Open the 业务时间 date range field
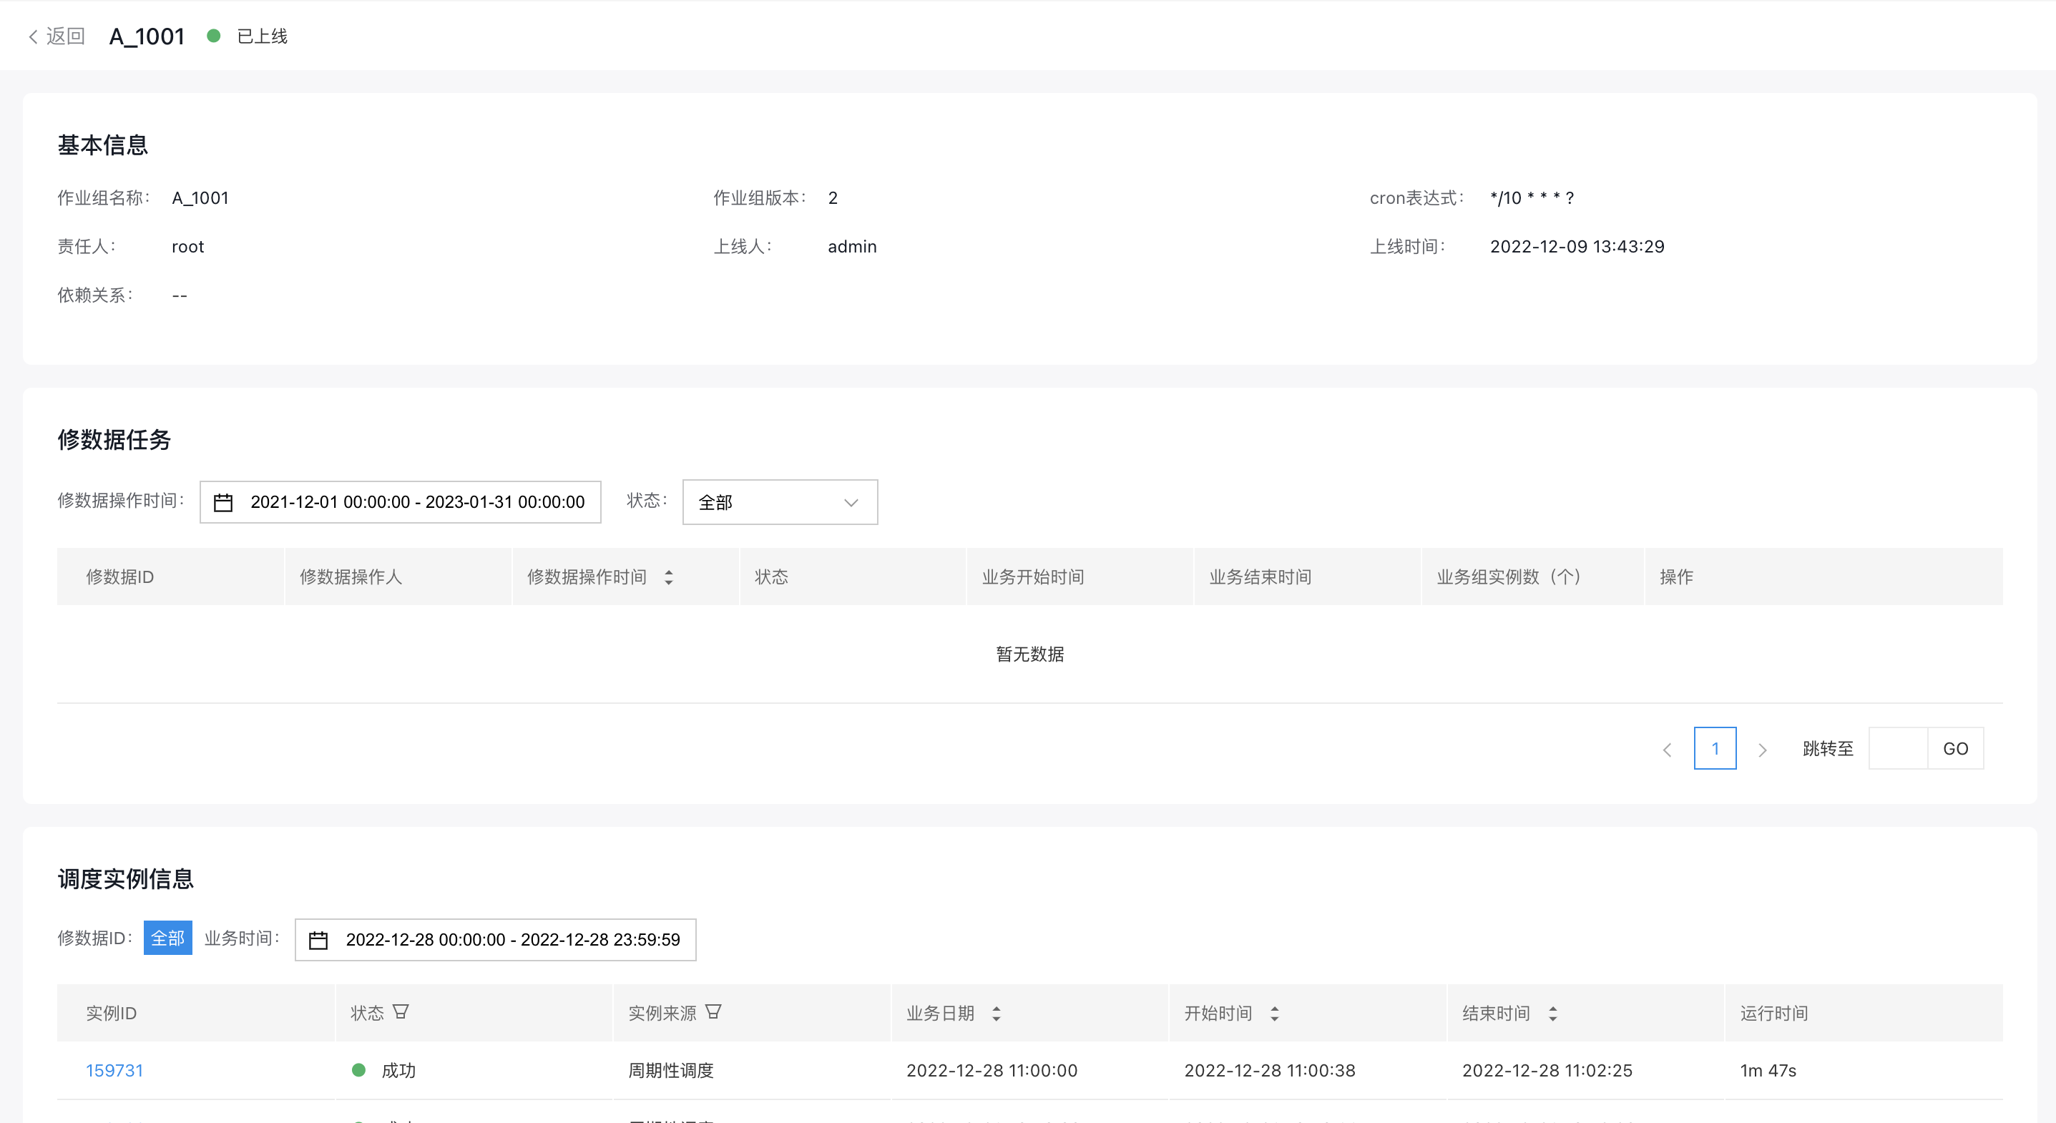Image resolution: width=2056 pixels, height=1123 pixels. (x=496, y=939)
